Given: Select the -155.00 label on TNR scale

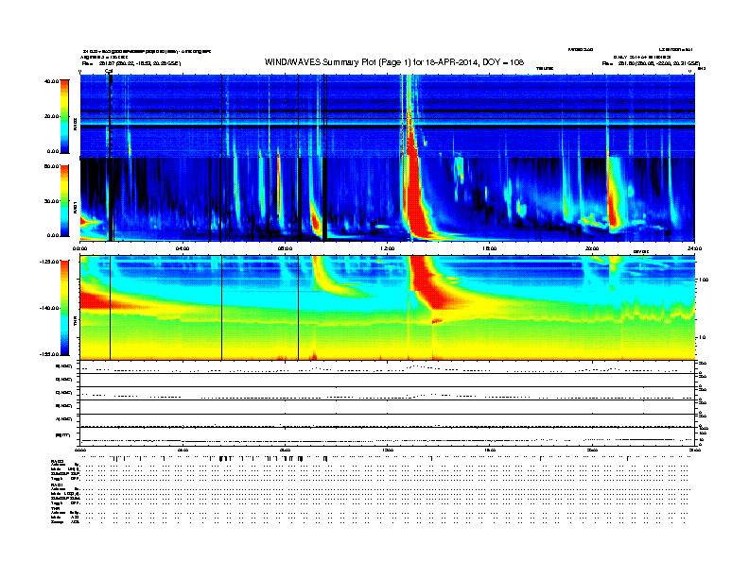Looking at the screenshot, I should [50, 354].
